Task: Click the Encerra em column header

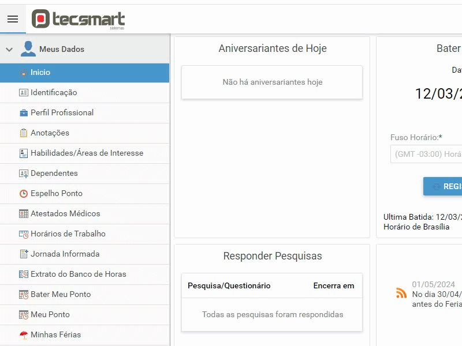Action: click(334, 285)
